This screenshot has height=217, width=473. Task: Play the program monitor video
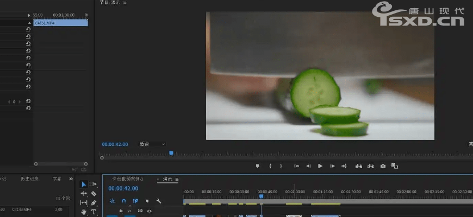coord(320,166)
